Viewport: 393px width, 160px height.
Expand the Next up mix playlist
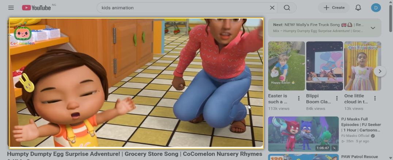pos(373,28)
